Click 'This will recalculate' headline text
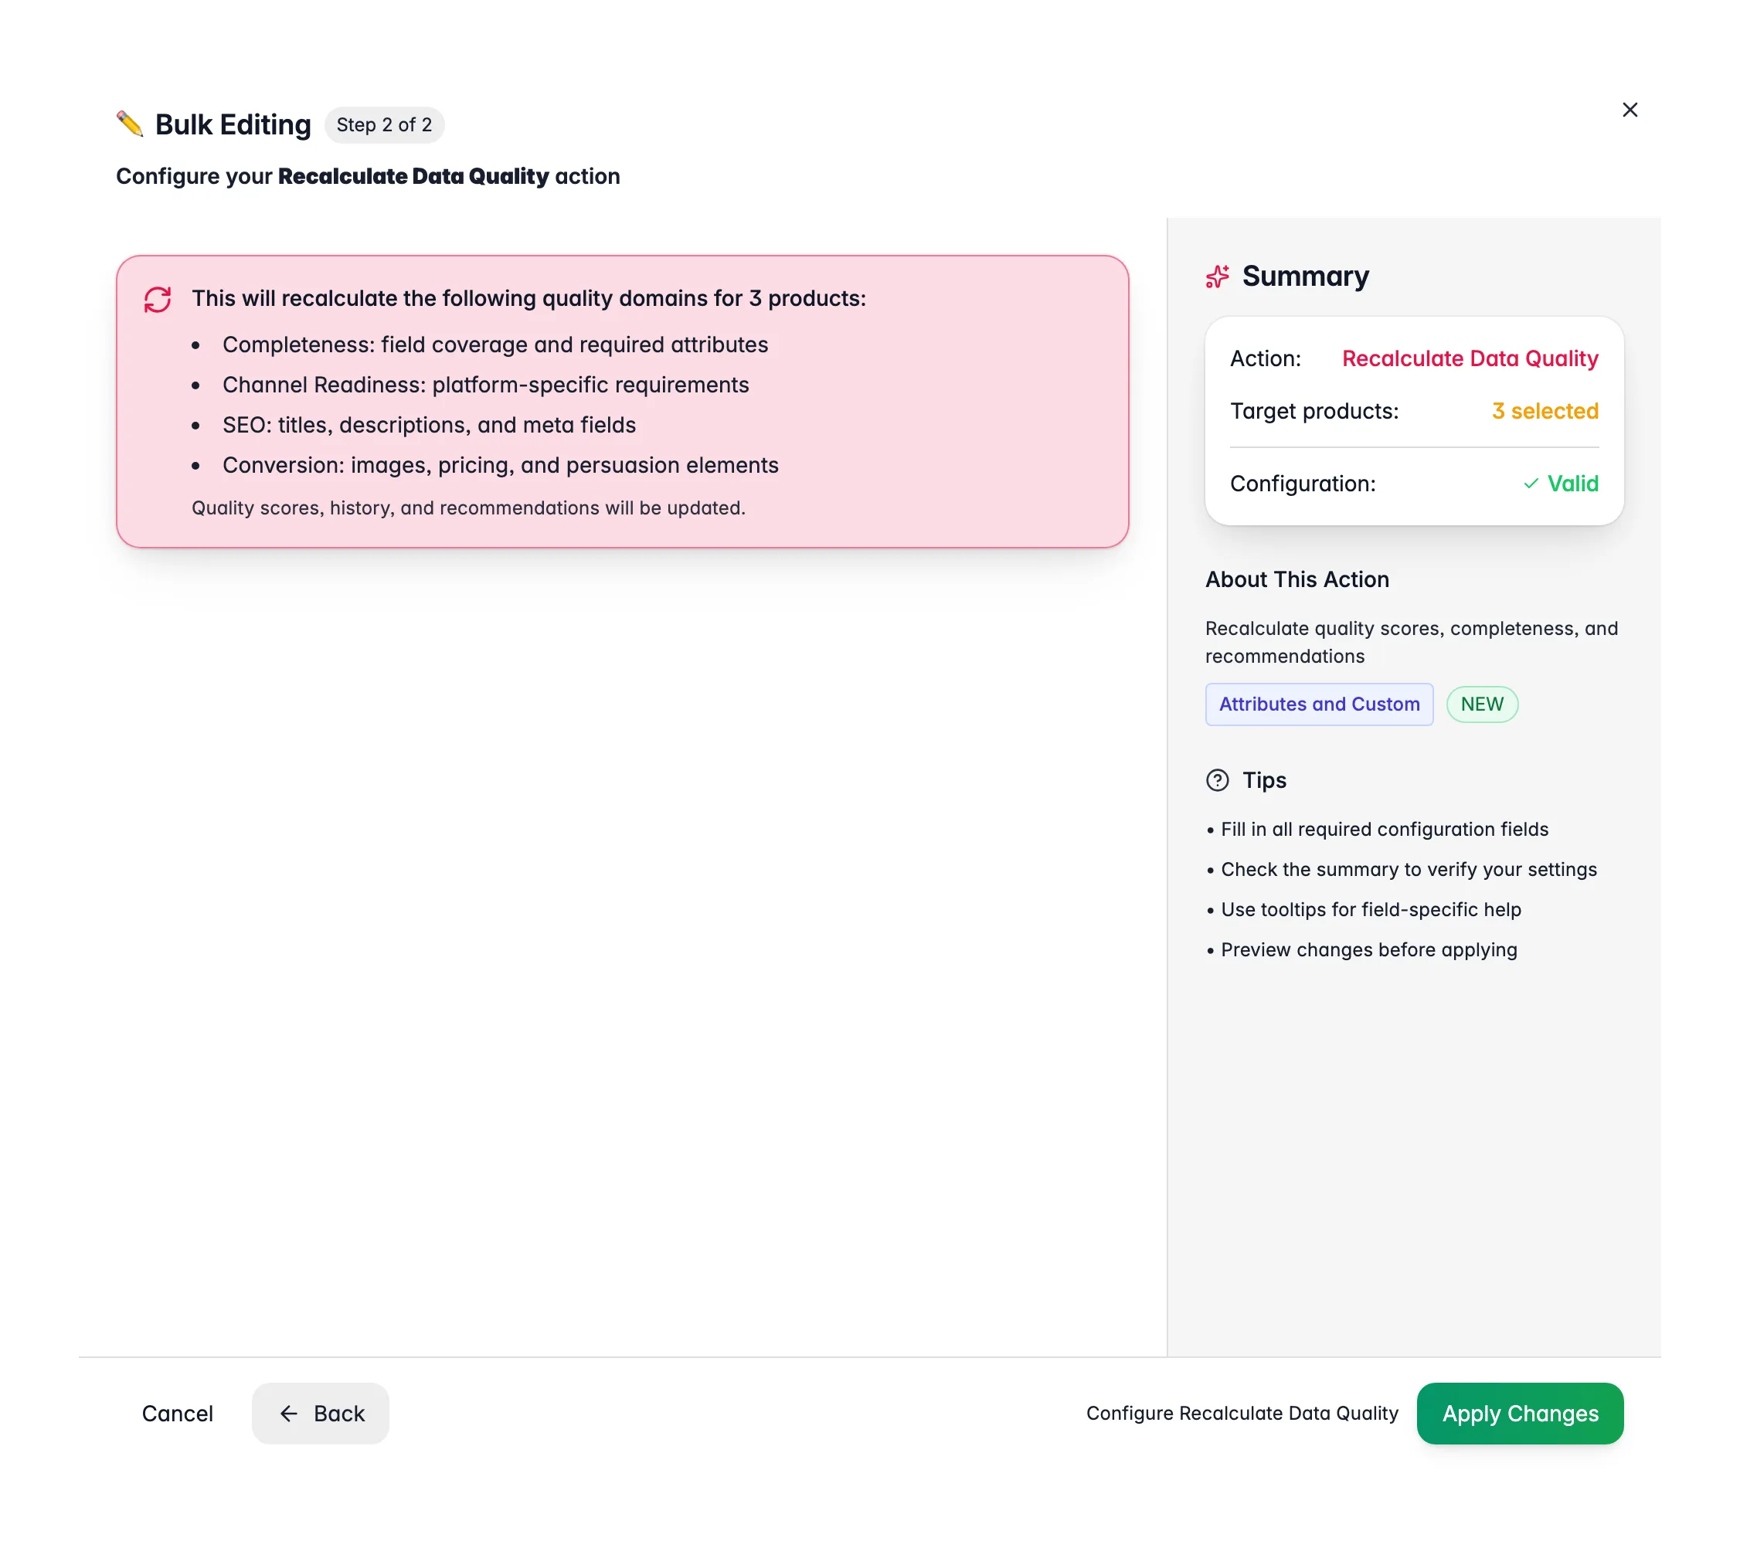Screen dimensions: 1740x1548 (x=528, y=299)
